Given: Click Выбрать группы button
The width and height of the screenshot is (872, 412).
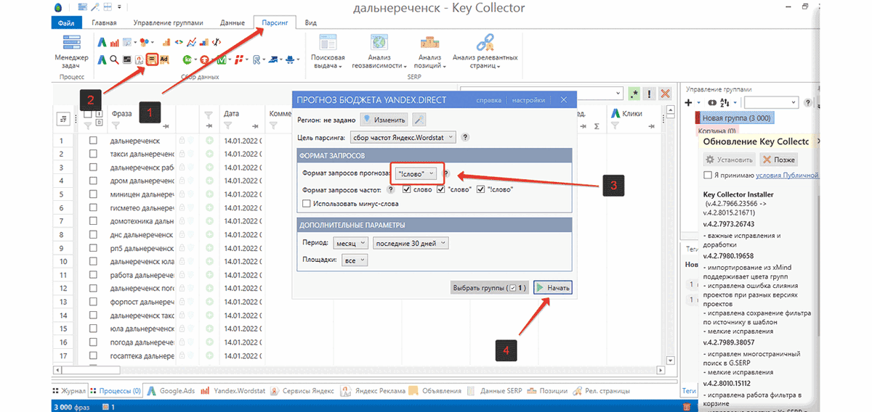Looking at the screenshot, I should 490,288.
